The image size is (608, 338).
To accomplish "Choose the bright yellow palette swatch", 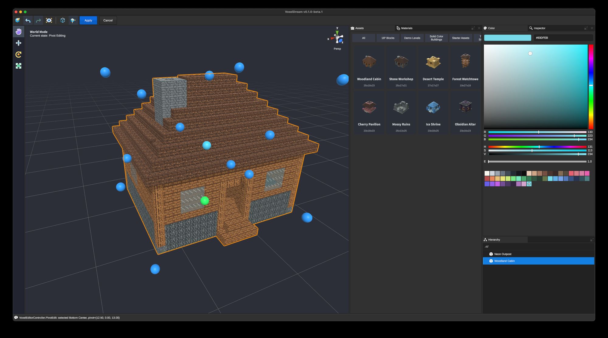I will (x=503, y=179).
